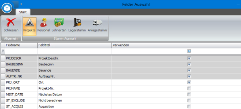Sort by the Feldtitel column header
Image resolution: width=241 pixels, height=109 pixels.
pyautogui.click(x=75, y=45)
